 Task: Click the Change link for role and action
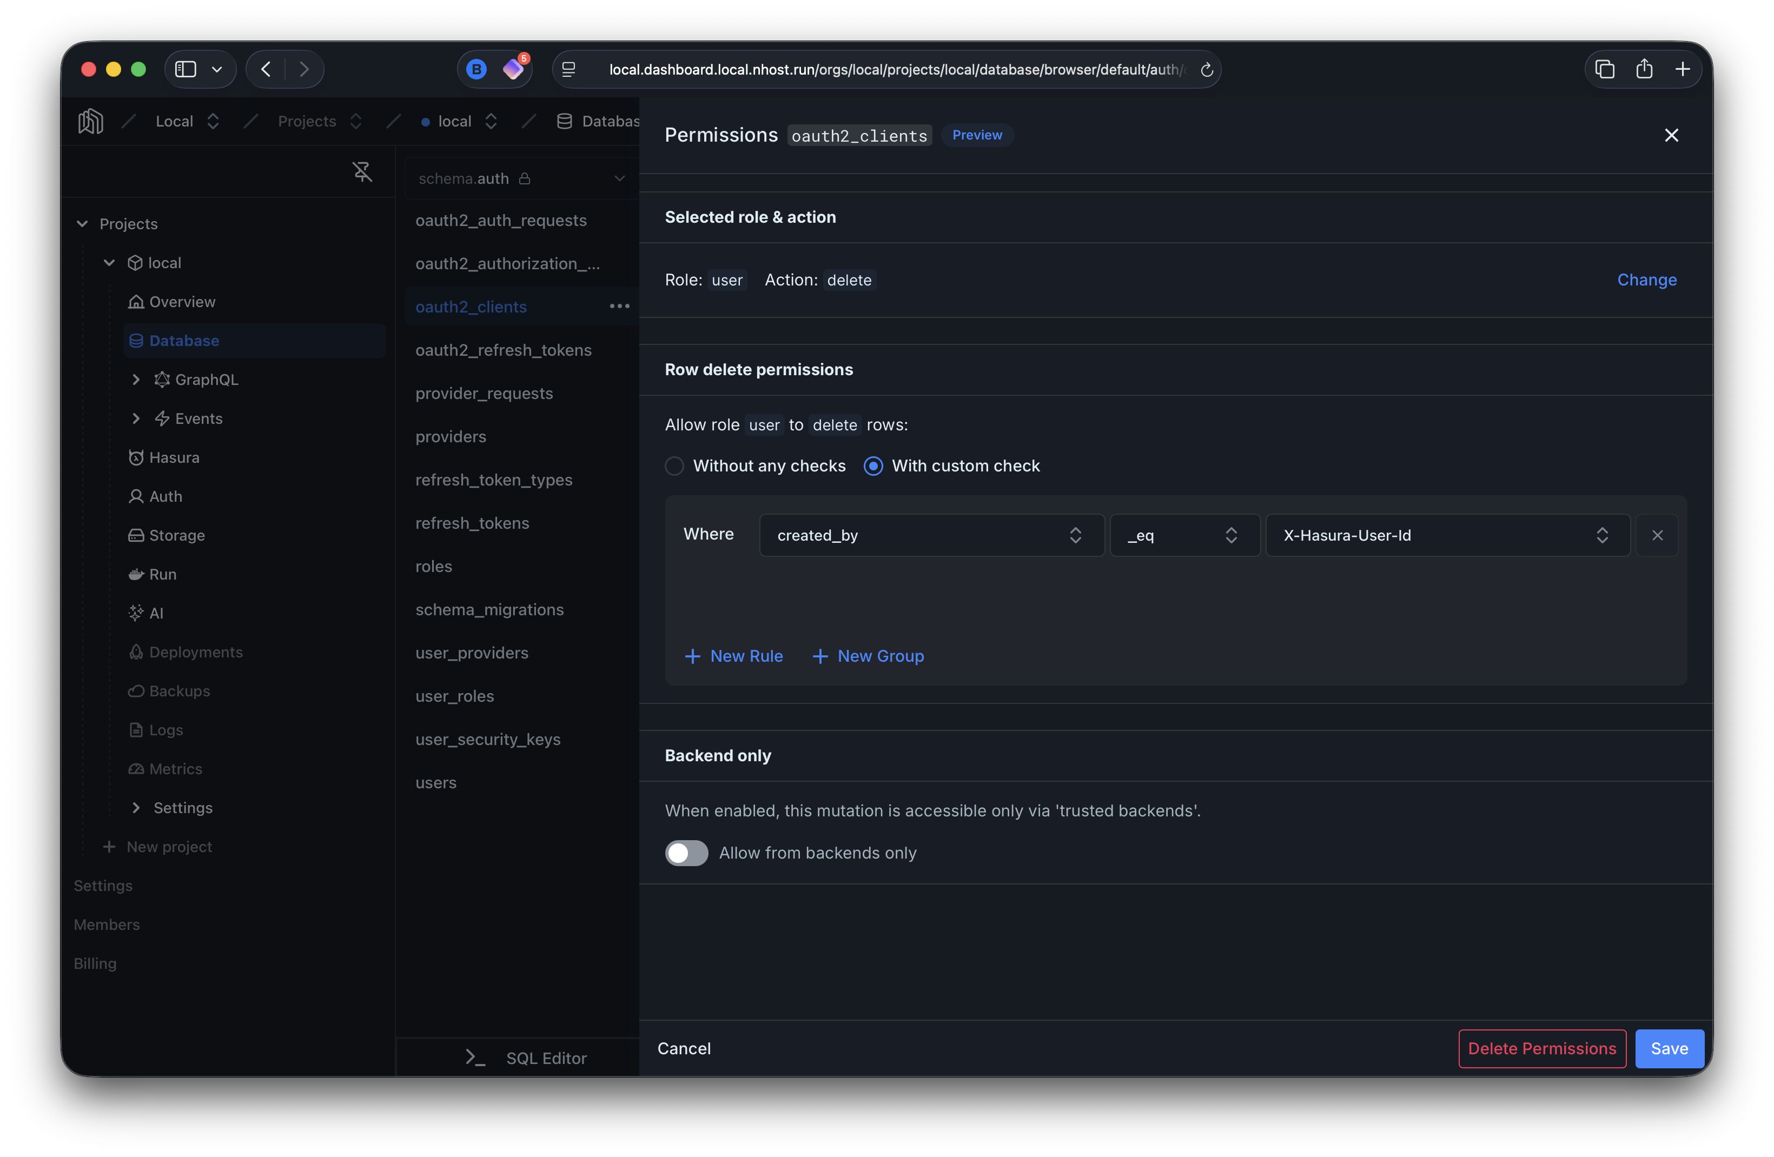tap(1646, 280)
